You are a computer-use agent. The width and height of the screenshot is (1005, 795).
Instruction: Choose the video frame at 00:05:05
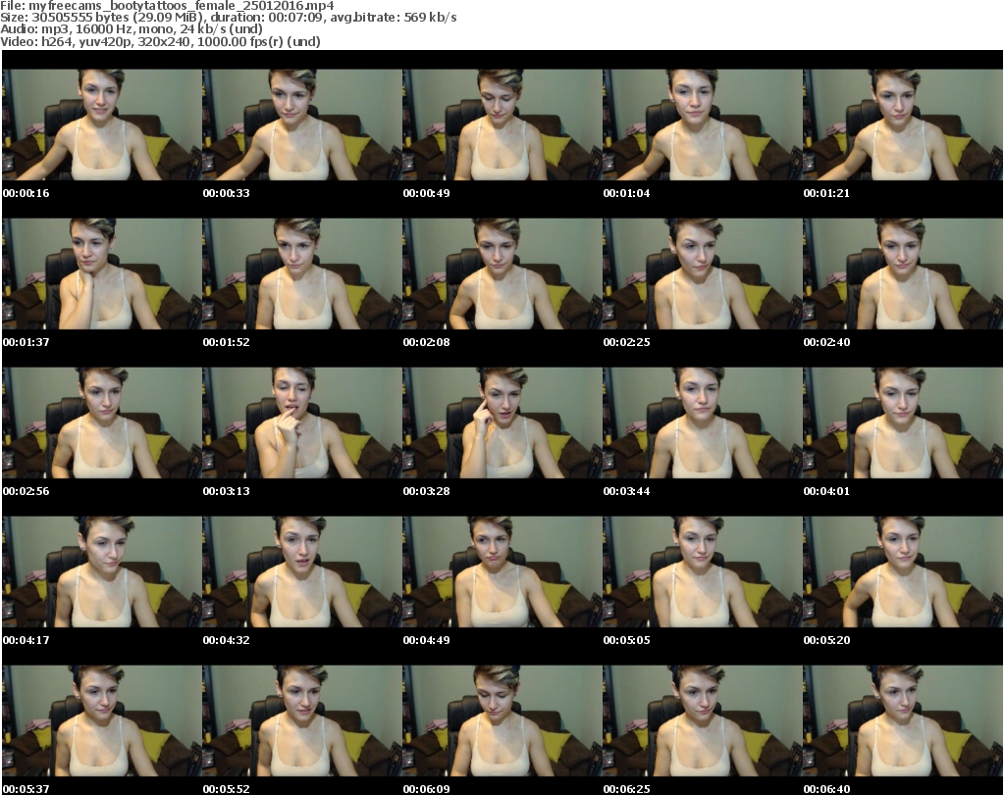point(703,572)
